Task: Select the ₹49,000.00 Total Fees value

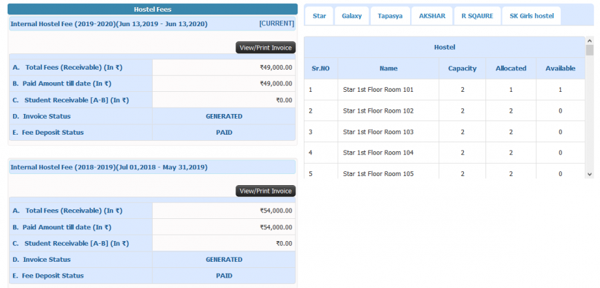Action: pyautogui.click(x=276, y=68)
